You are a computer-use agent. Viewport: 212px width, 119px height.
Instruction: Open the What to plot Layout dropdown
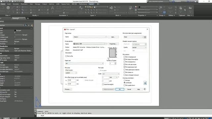[x=71, y=73]
